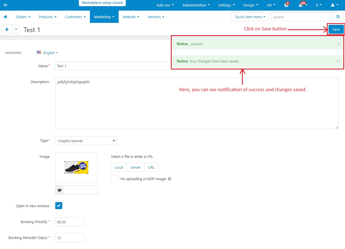Toggle the Open in new window checkbox
This screenshot has height=249, width=345.
coord(59,206)
